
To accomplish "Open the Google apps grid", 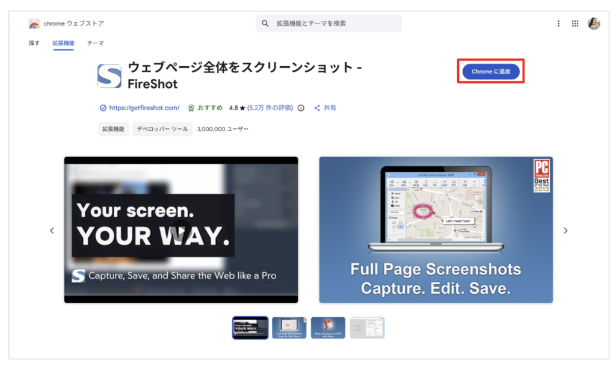I will click(574, 23).
